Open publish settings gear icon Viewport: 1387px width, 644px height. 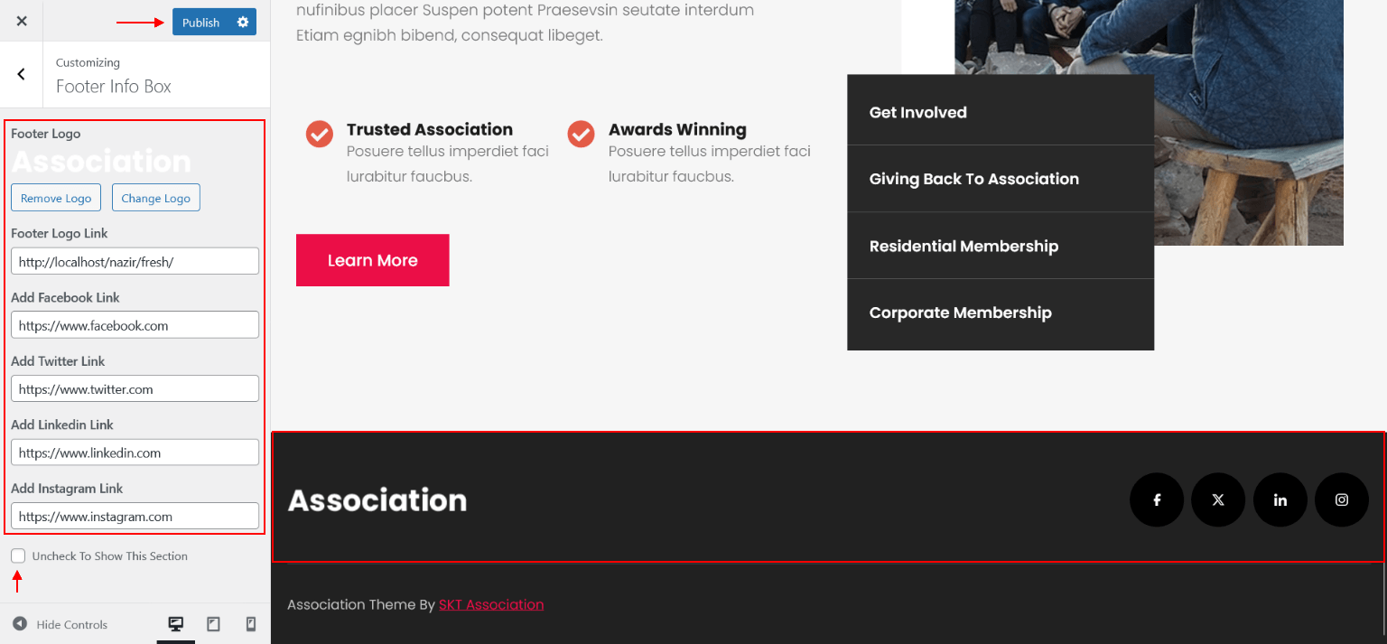(243, 22)
